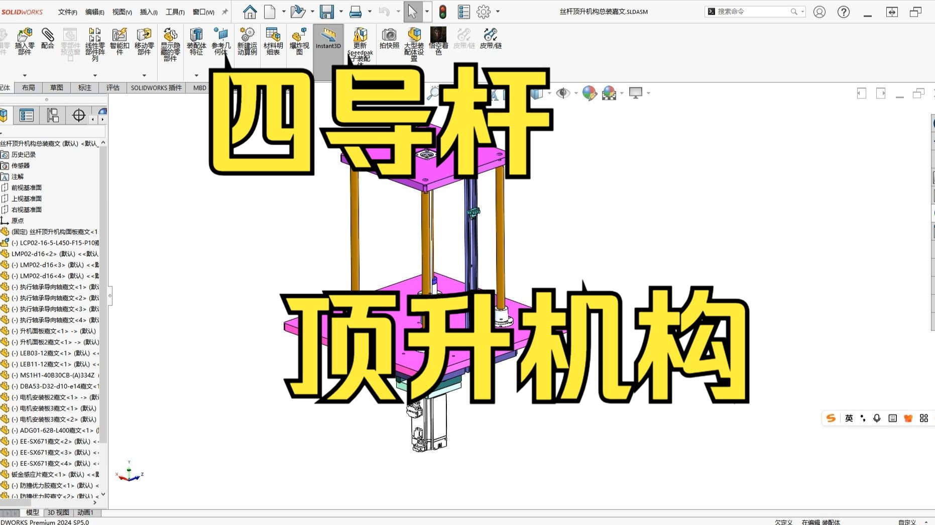Switch to the Sketch (草图) tab
The image size is (935, 525).
click(57, 88)
